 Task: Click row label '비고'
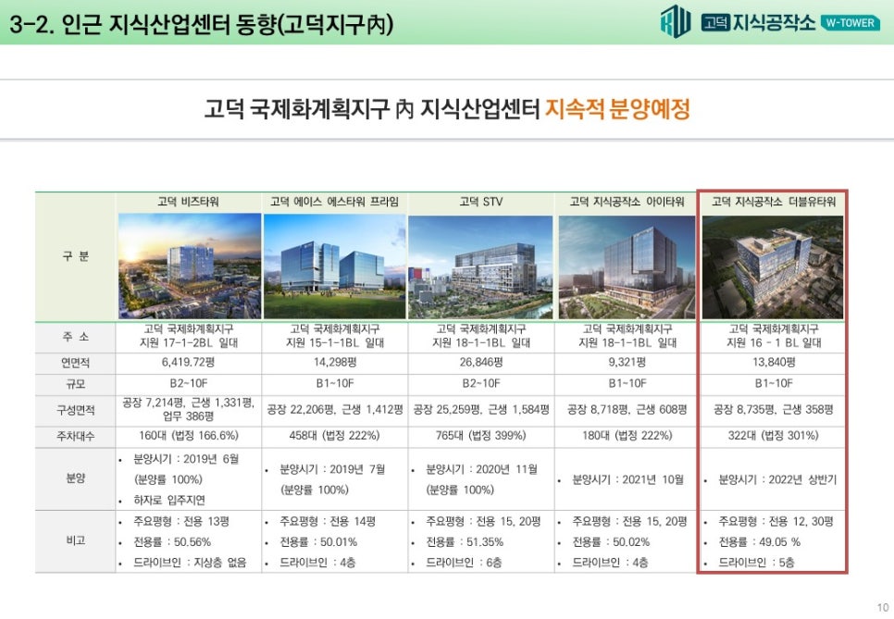75,540
